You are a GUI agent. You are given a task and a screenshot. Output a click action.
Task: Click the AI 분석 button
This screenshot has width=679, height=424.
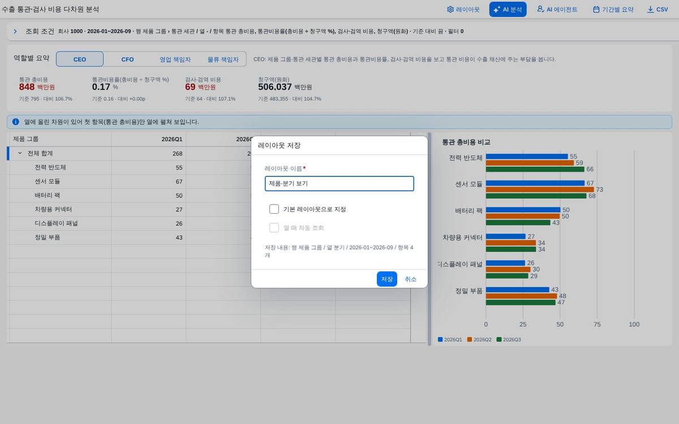point(508,10)
